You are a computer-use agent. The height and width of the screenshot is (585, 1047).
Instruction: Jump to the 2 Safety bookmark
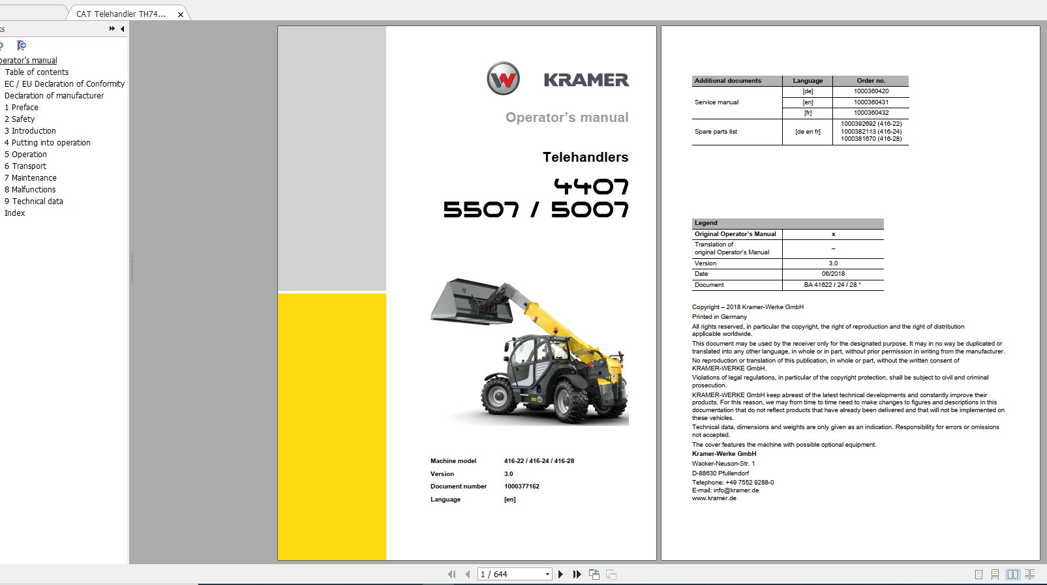(x=20, y=119)
